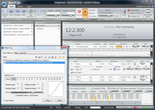Delete the selected MIDI filter with red X
Screen dimensions: 155x110
[x=56, y=57]
